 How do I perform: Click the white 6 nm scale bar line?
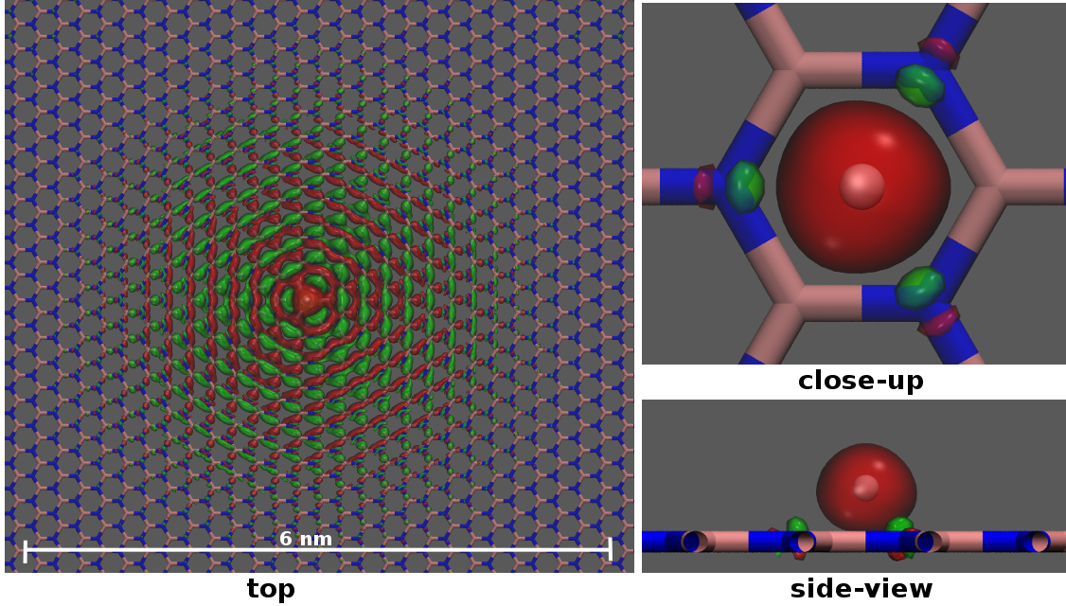pos(318,549)
